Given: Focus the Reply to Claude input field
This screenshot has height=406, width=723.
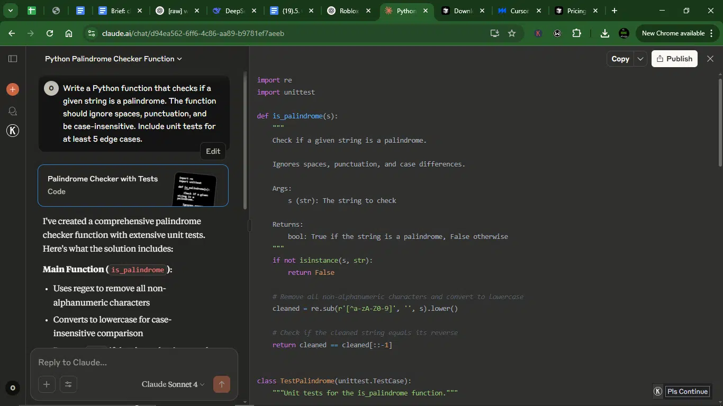Looking at the screenshot, I should click(134, 362).
